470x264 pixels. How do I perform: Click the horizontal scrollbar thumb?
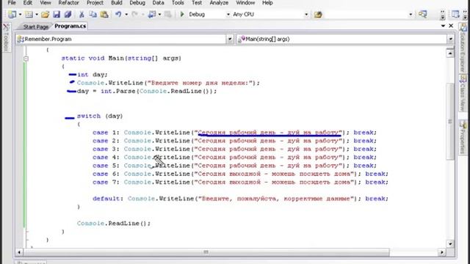206,252
